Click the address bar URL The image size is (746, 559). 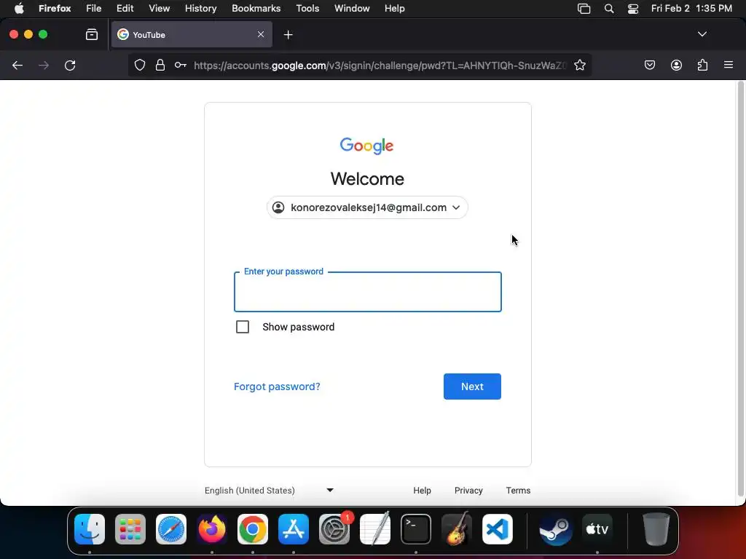[x=380, y=65]
